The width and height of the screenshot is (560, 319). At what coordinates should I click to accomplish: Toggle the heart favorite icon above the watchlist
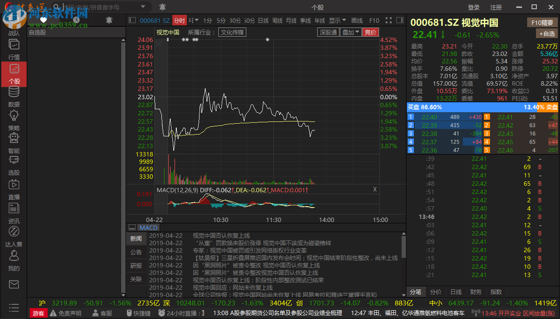coord(44,20)
